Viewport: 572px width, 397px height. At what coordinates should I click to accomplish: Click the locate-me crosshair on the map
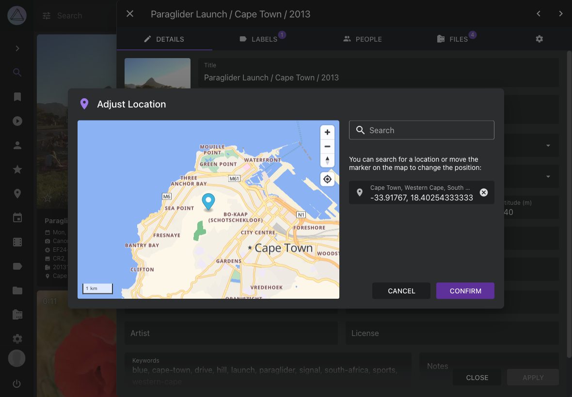(x=327, y=179)
